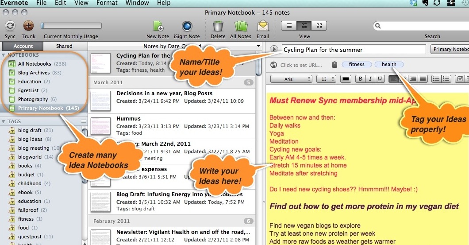This screenshot has height=245, width=469.
Task: Select the Shared tab
Action: click(x=64, y=46)
